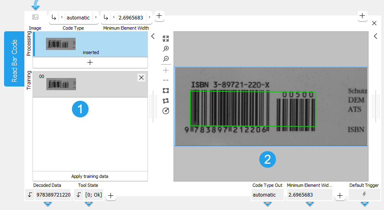The width and height of the screenshot is (384, 210).
Task: Open the Read Bar Code tab
Action: pos(15,59)
